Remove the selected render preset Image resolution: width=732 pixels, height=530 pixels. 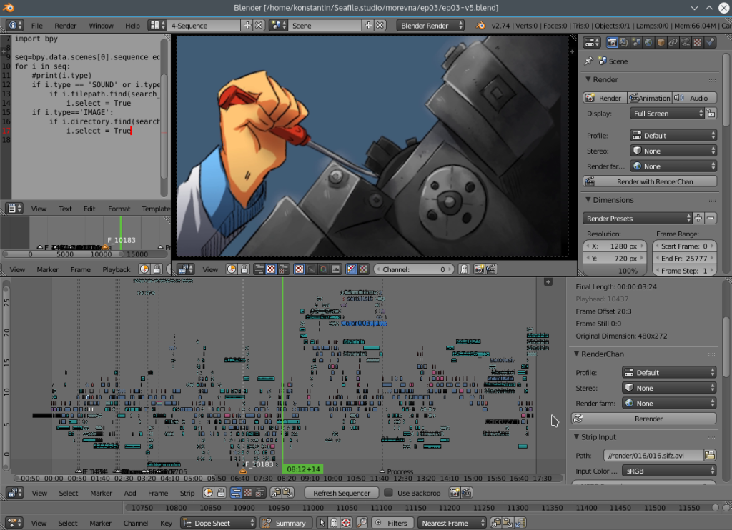(711, 219)
